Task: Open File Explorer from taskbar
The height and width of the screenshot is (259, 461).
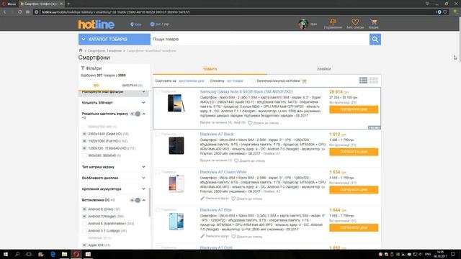Action: pyautogui.click(x=64, y=254)
